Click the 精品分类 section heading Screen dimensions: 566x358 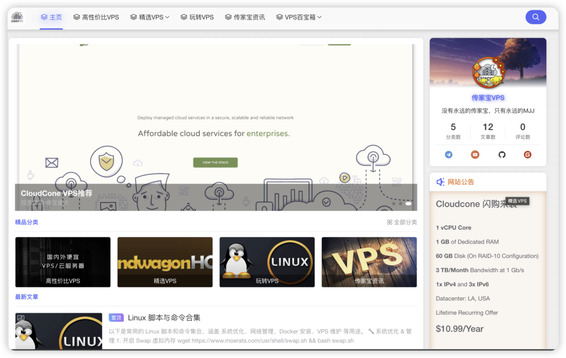(x=27, y=222)
